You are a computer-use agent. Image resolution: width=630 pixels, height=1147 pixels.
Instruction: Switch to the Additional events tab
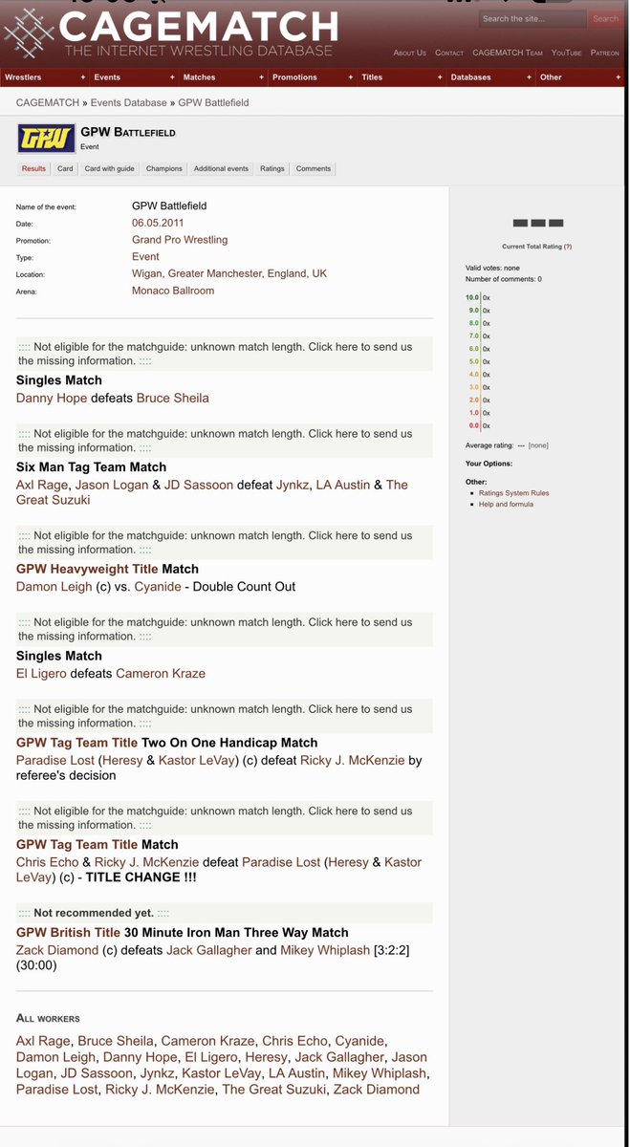click(221, 168)
